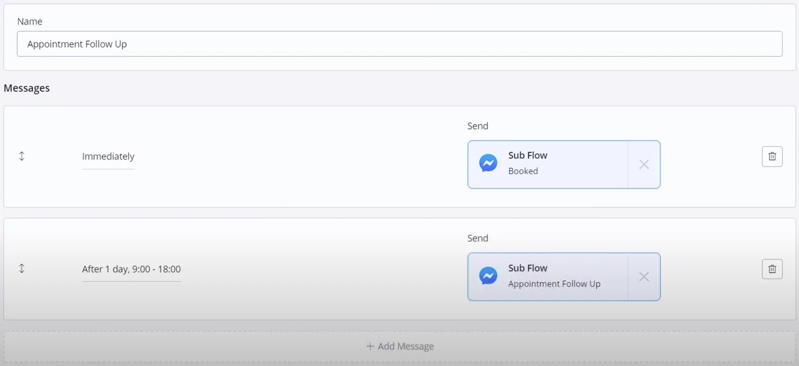Click the Send label above Appointment Follow Up card
Screen dimensions: 799x366
[477, 238]
